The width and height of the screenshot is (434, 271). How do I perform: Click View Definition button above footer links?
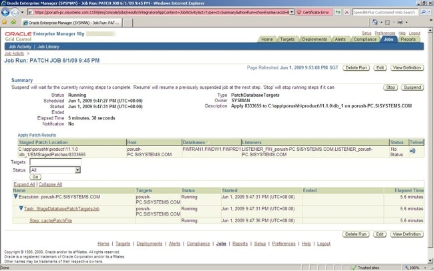407,234
